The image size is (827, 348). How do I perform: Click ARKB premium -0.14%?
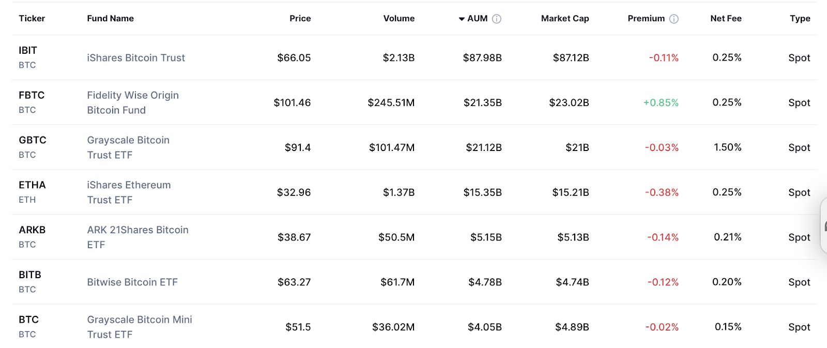point(663,237)
